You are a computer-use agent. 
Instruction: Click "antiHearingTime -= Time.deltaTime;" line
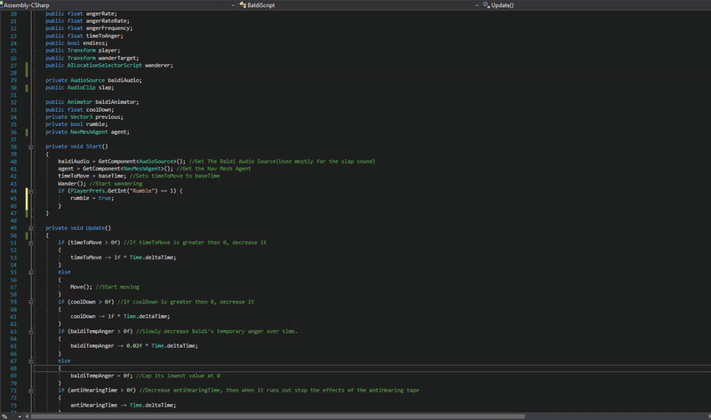(x=124, y=405)
